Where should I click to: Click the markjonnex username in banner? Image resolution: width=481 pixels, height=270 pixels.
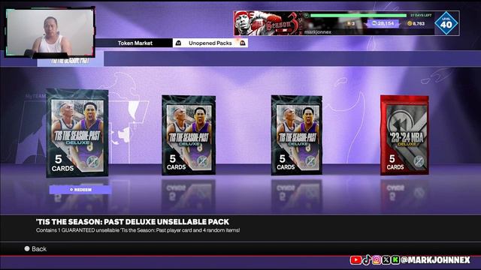coord(318,31)
